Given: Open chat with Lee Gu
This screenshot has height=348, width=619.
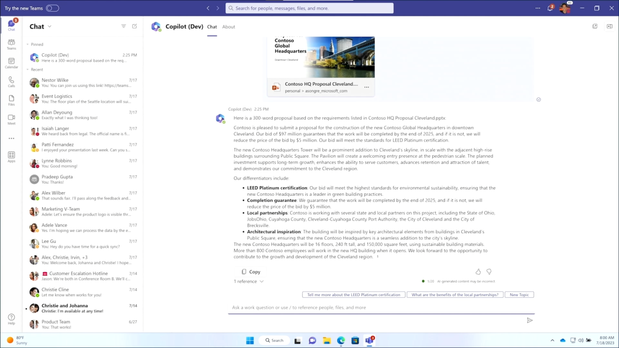Looking at the screenshot, I should (x=83, y=244).
